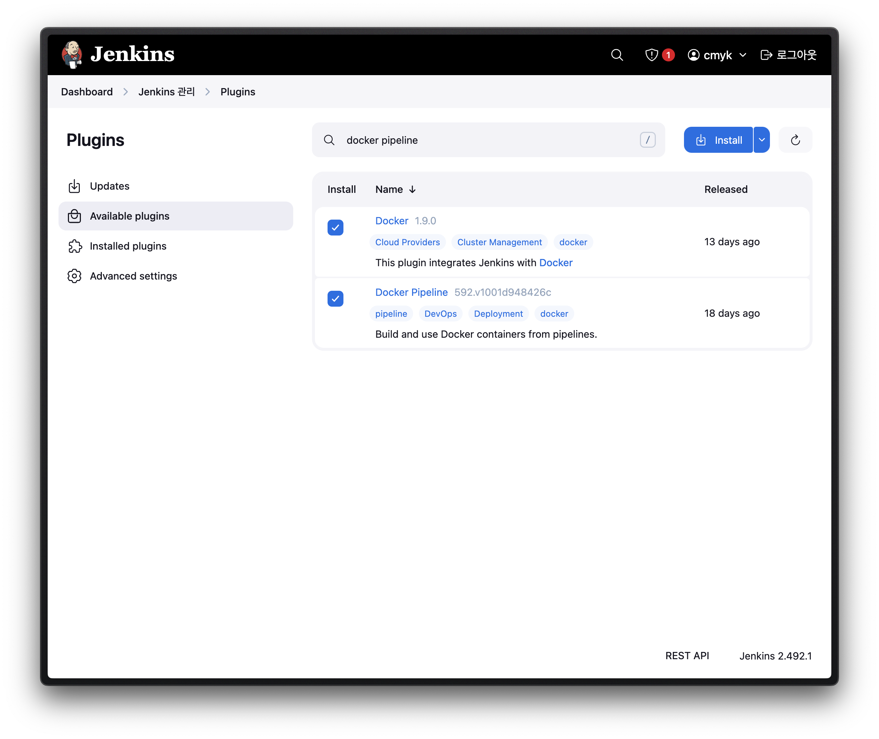The height and width of the screenshot is (739, 879).
Task: Click the Cluster Management tag
Action: tap(499, 242)
